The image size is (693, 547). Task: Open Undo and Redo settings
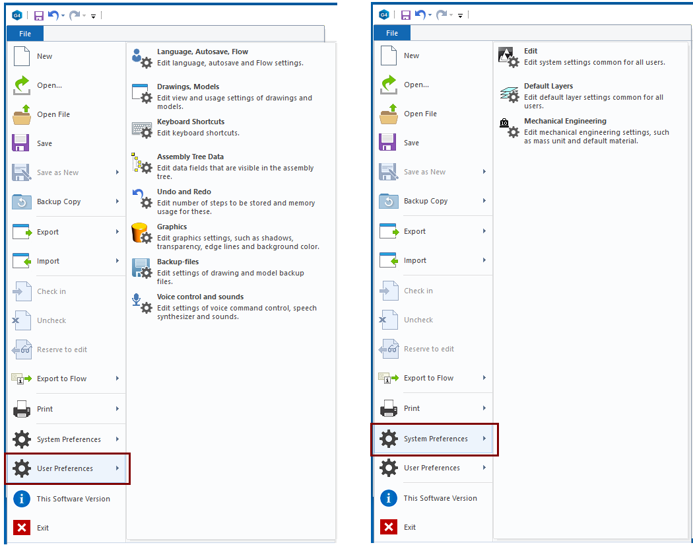tap(183, 192)
